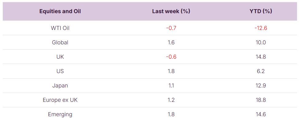This screenshot has width=301, height=122.
Task: Click Japan's 12.9 YTD value
Action: (261, 85)
